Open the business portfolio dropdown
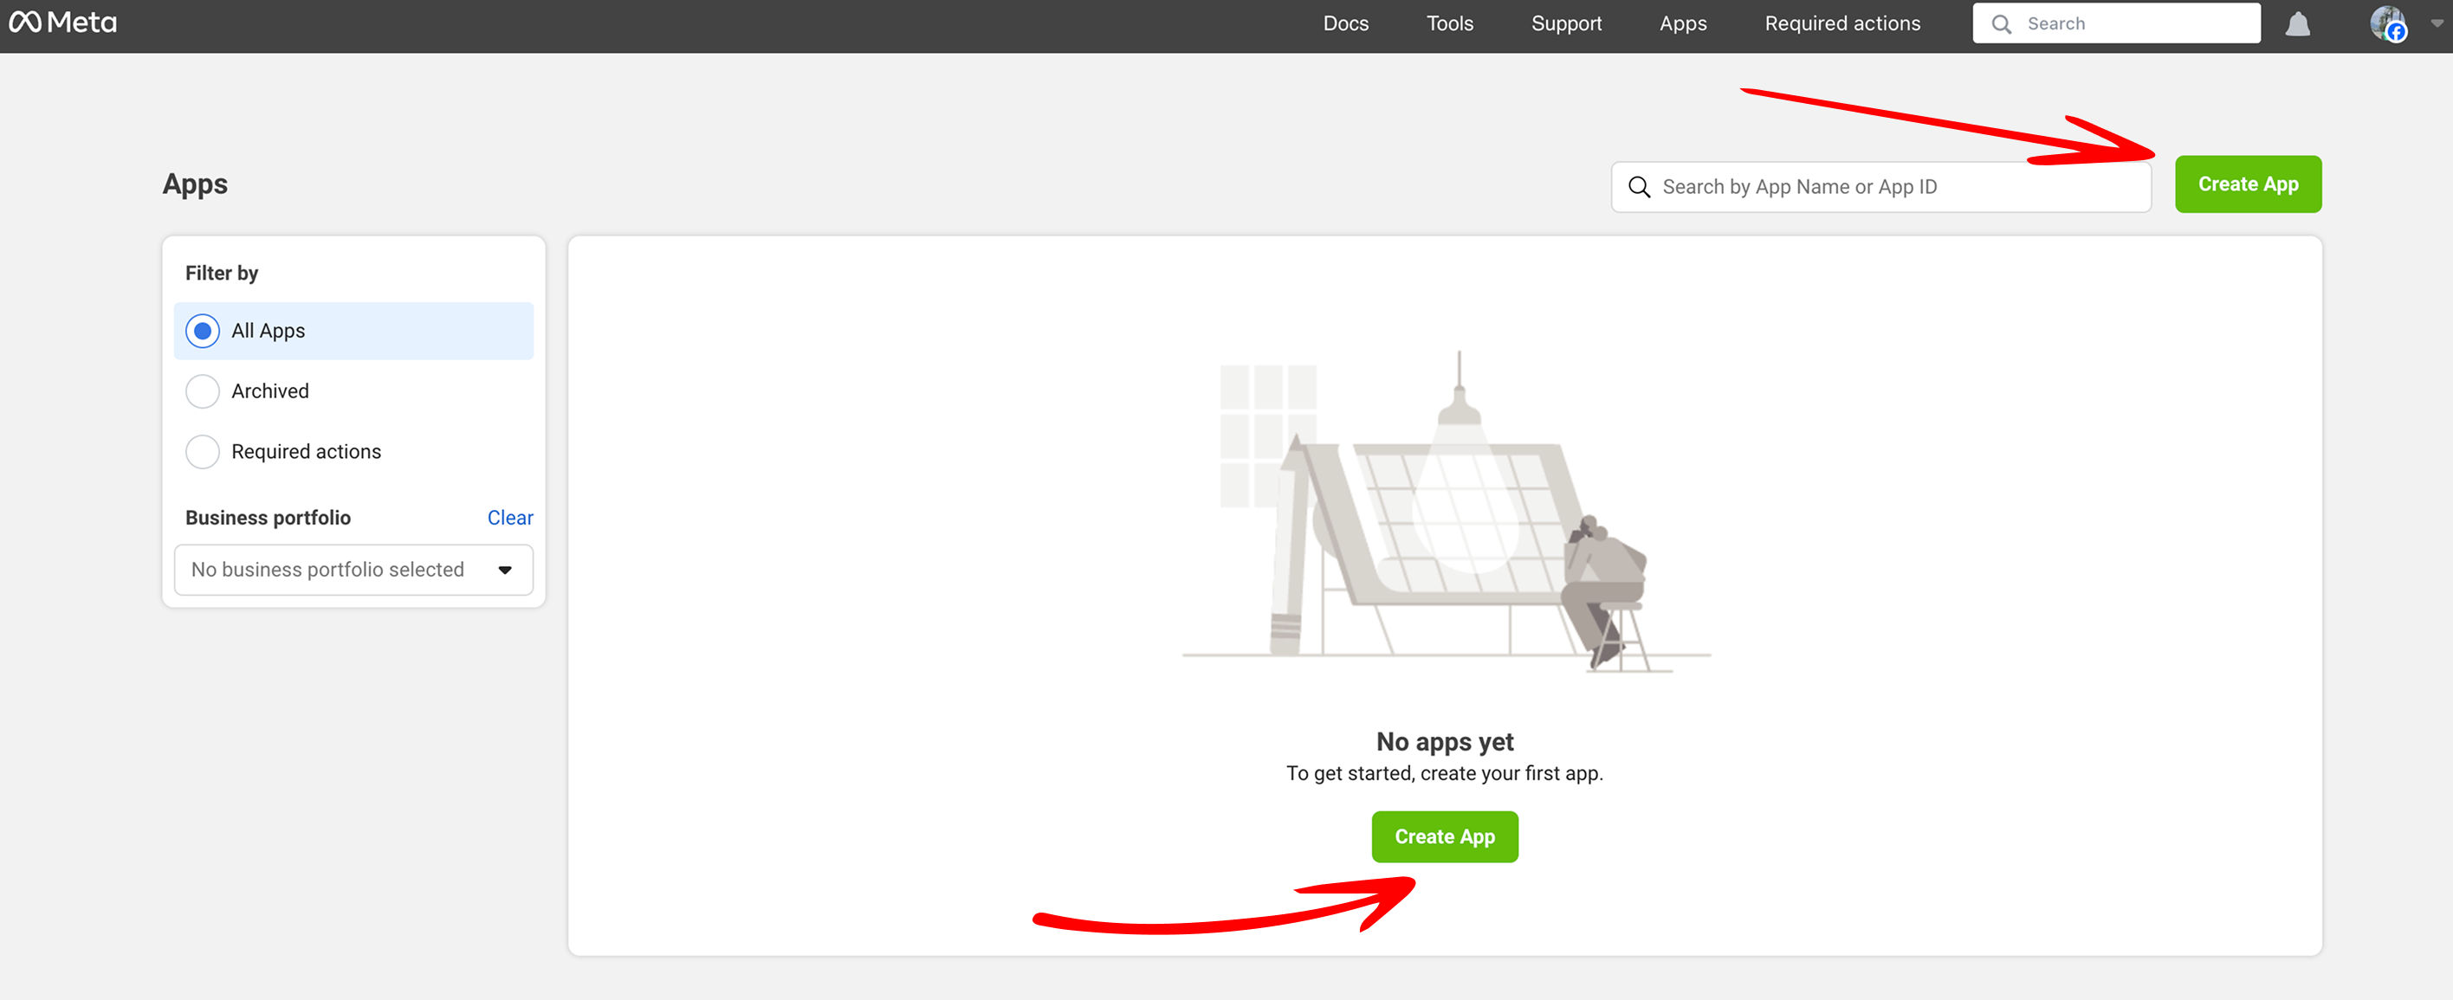 click(x=353, y=569)
